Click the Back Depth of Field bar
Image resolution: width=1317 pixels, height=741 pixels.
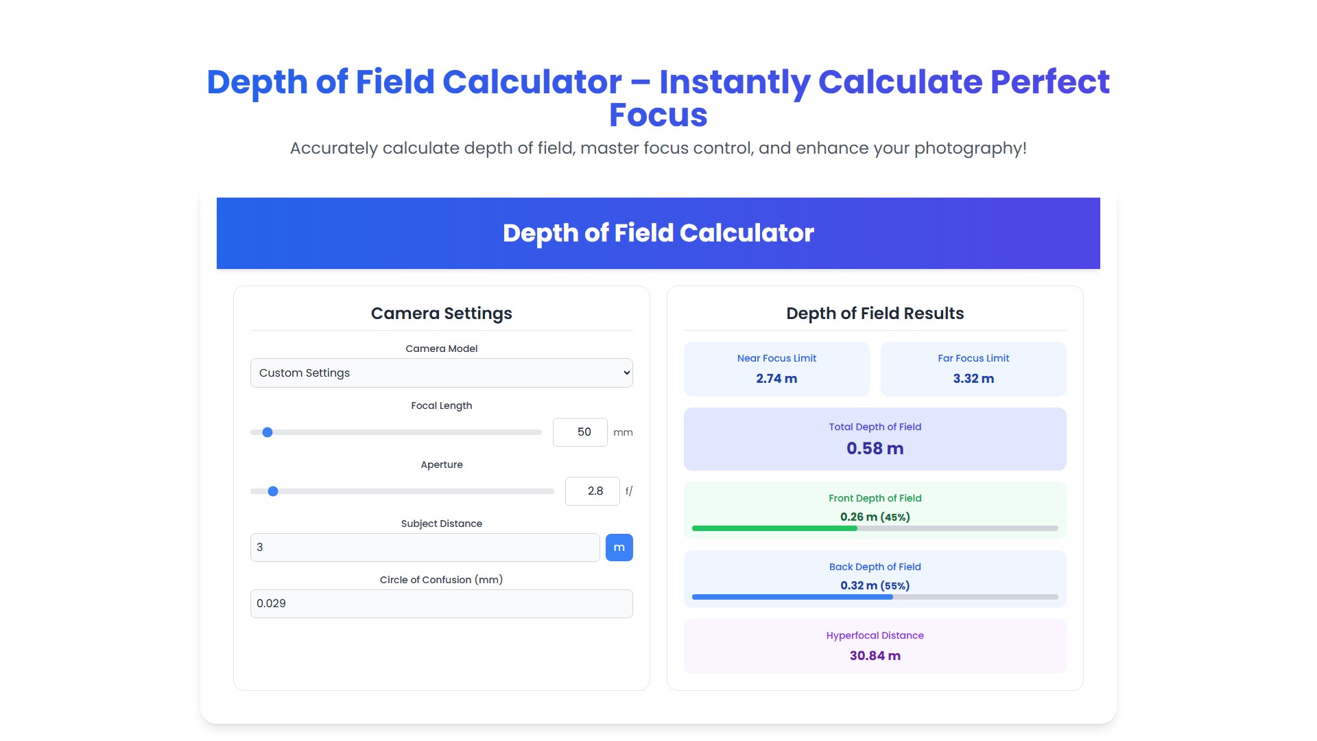(x=875, y=597)
